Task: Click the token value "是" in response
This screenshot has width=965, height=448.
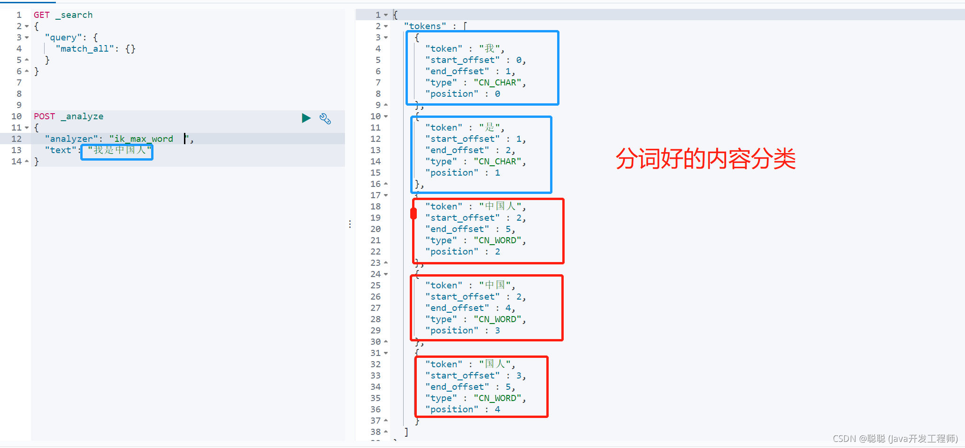Action: (489, 128)
